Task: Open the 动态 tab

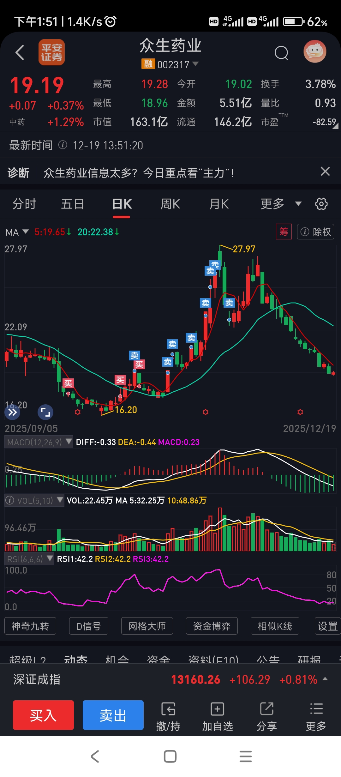Action: click(x=76, y=659)
